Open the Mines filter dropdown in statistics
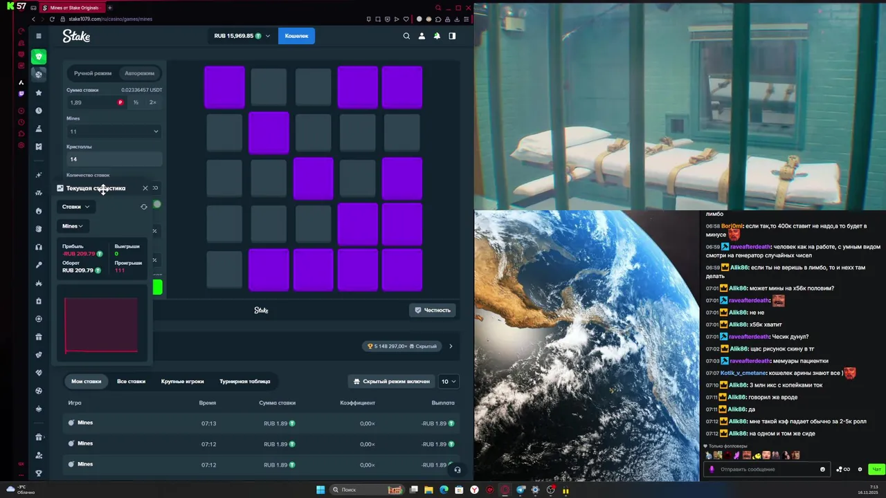Image resolution: width=886 pixels, height=498 pixels. click(x=73, y=226)
